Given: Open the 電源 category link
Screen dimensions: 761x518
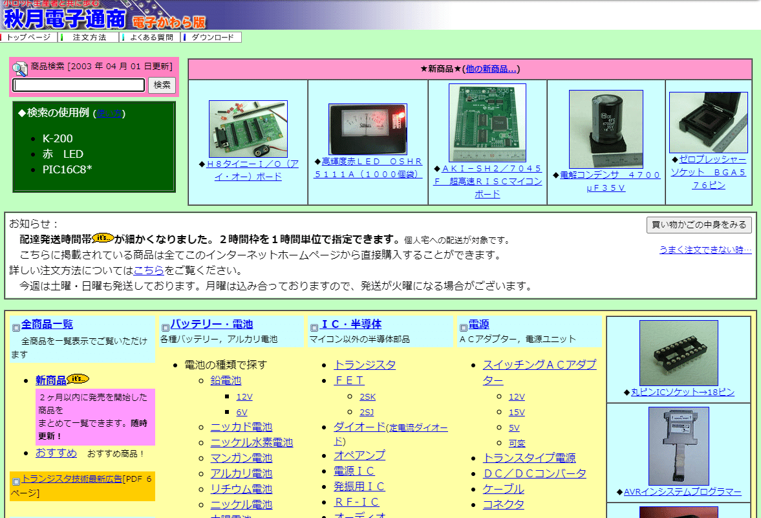Looking at the screenshot, I should coord(479,324).
